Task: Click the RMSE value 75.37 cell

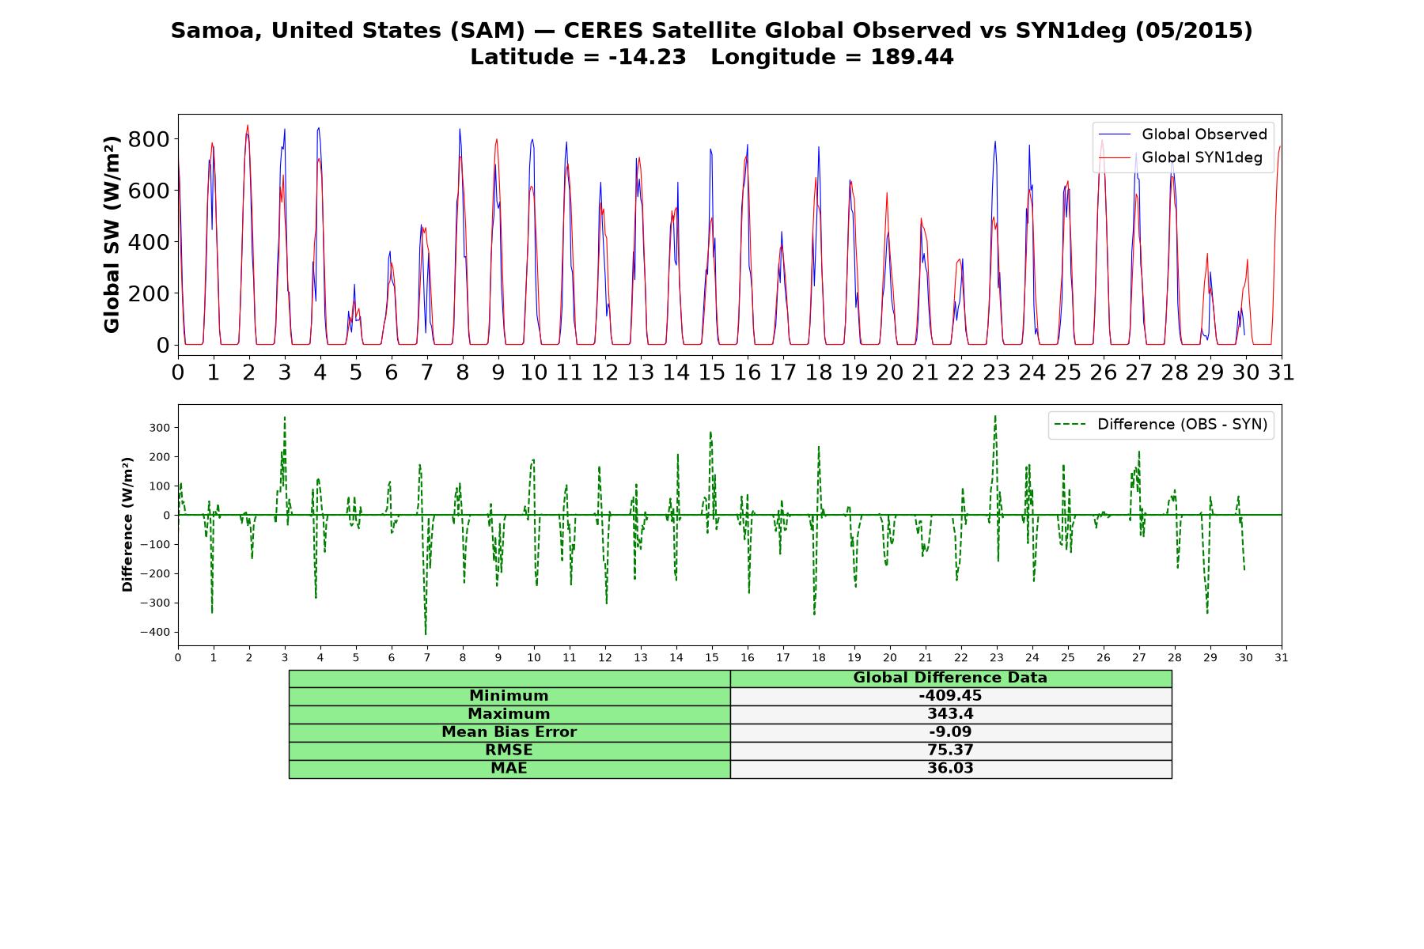Action: 951,751
